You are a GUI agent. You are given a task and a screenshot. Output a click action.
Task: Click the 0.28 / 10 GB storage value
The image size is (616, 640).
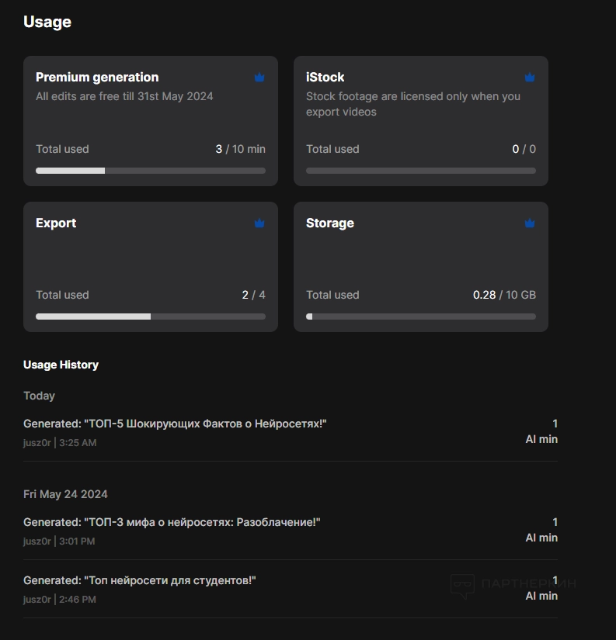tap(504, 295)
